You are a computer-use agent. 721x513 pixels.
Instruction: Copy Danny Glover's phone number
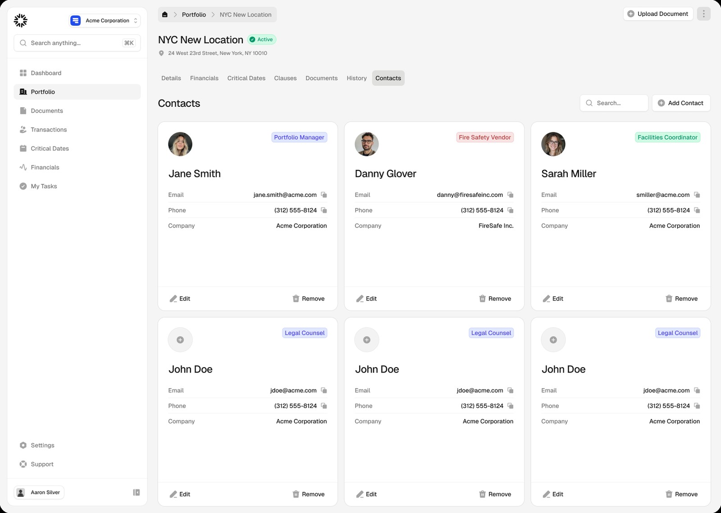click(511, 210)
